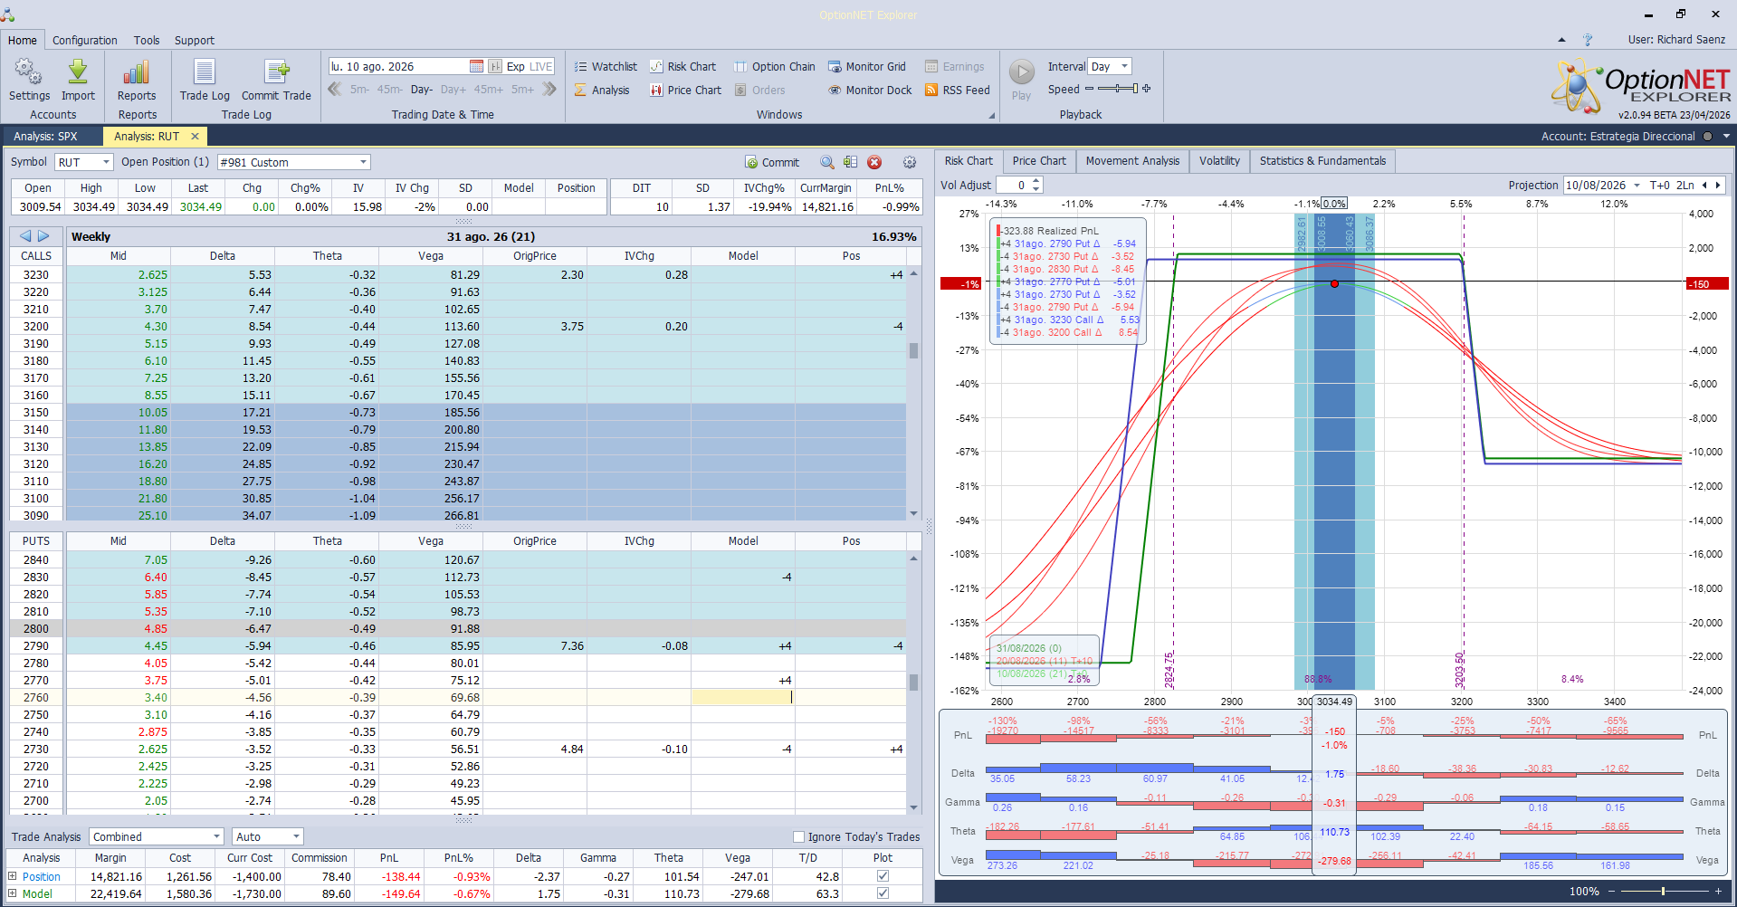
Task: Open the Trade Analysis Combined dropdown
Action: (x=217, y=836)
